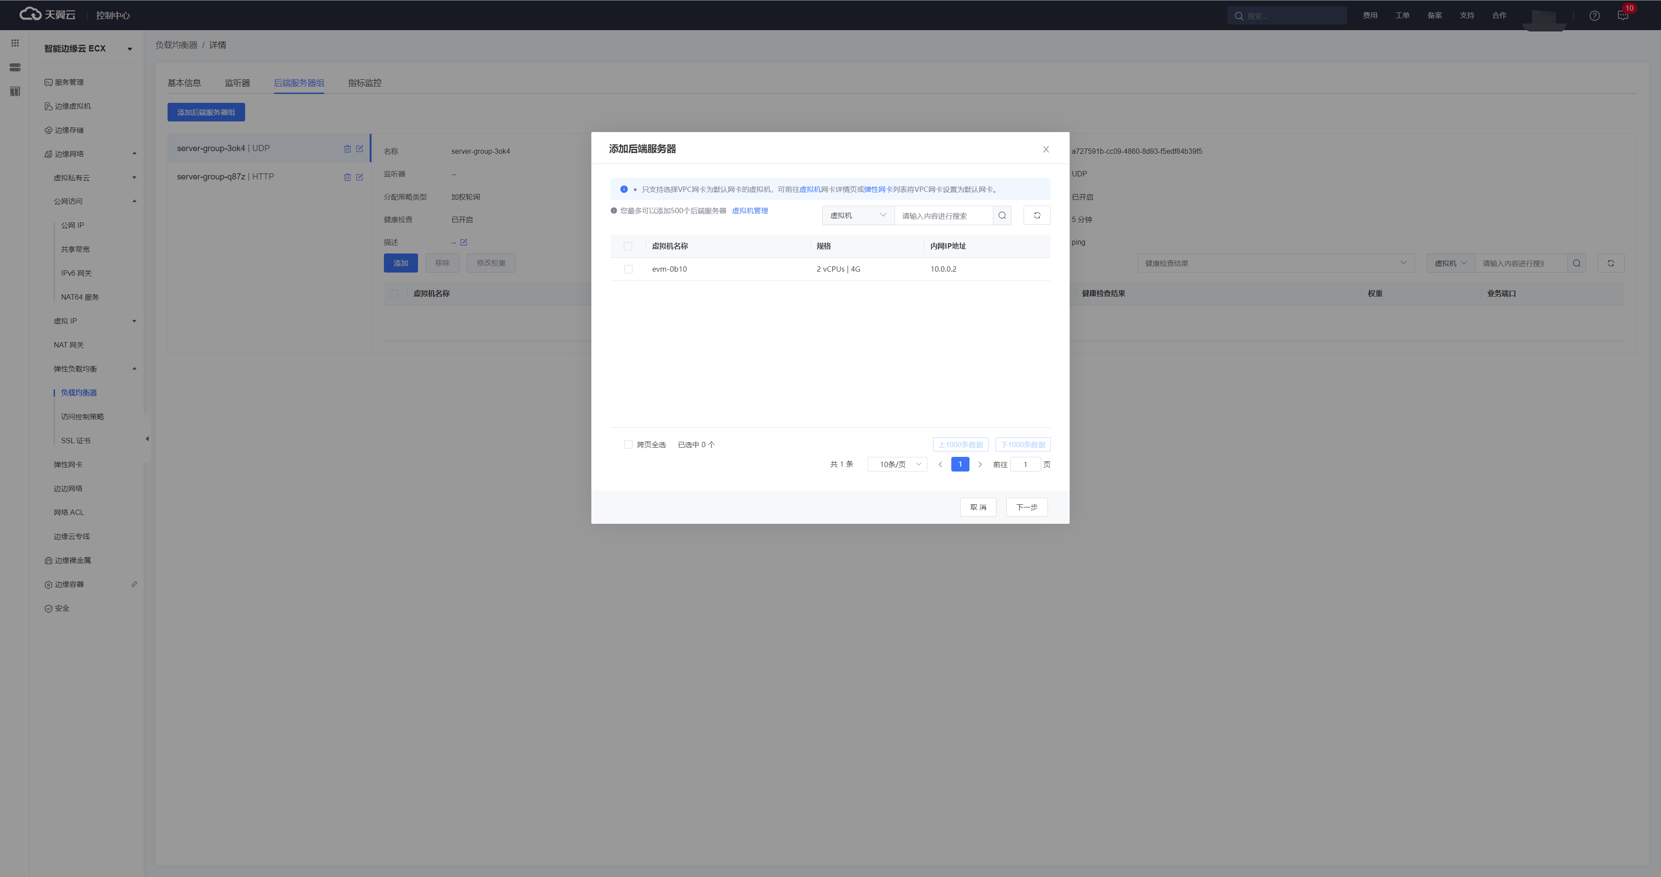Refresh the virtual machine list in dialog
Image resolution: width=1661 pixels, height=877 pixels.
pyautogui.click(x=1037, y=215)
